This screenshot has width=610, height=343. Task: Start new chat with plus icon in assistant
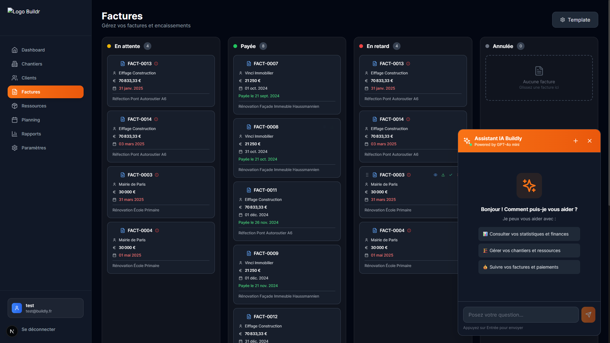[576, 141]
